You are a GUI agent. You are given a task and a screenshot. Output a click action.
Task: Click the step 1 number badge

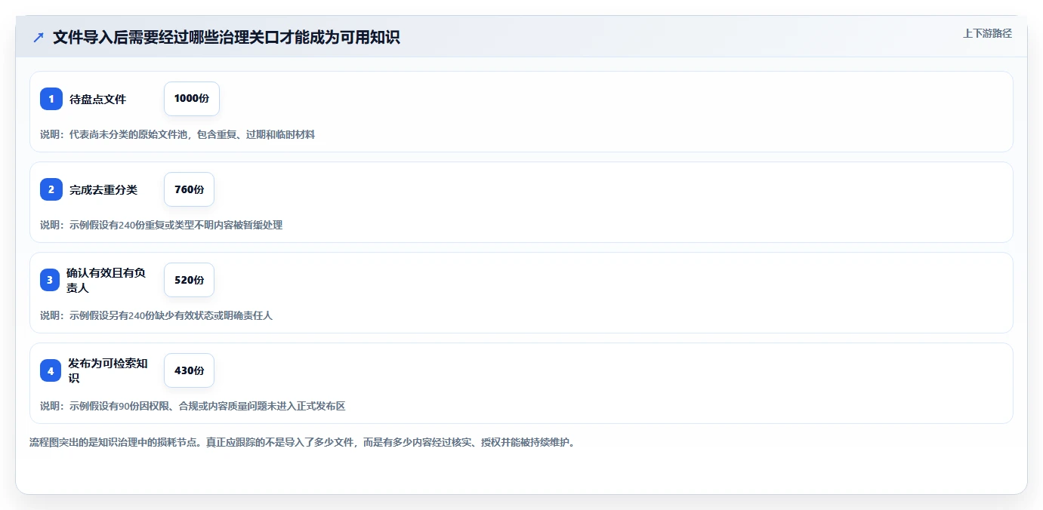[51, 99]
